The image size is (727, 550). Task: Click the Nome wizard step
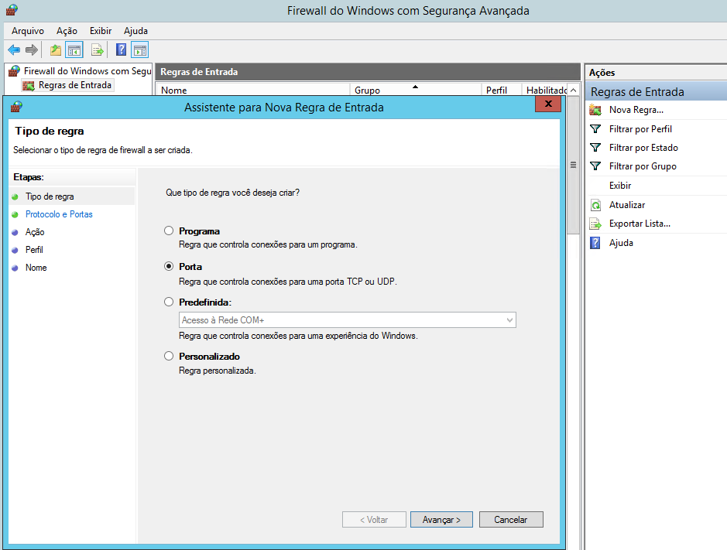[x=36, y=268]
